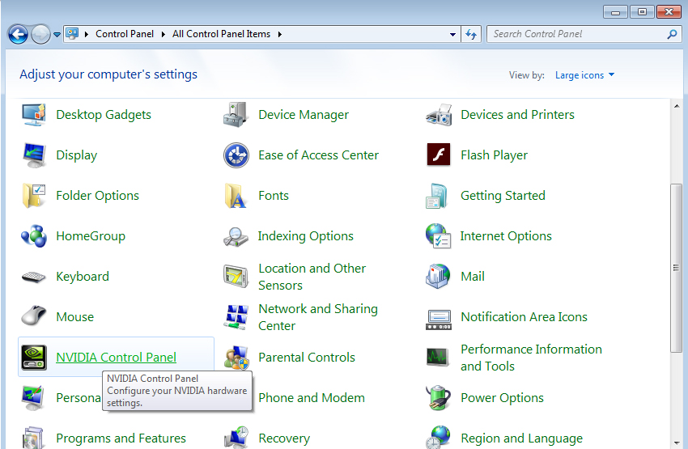Click the search magnifier icon
Viewport: 688px width, 449px height.
click(672, 34)
